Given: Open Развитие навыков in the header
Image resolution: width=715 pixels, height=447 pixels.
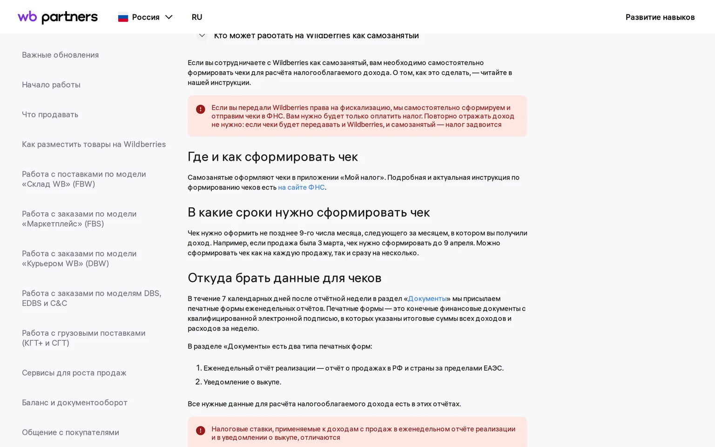Looking at the screenshot, I should (x=660, y=17).
